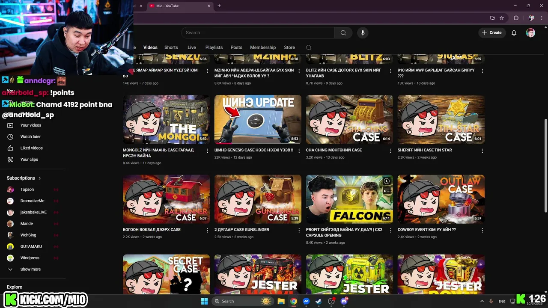Viewport: 548px width, 308px height.
Task: Focus the YouTube search field
Action: coord(258,33)
